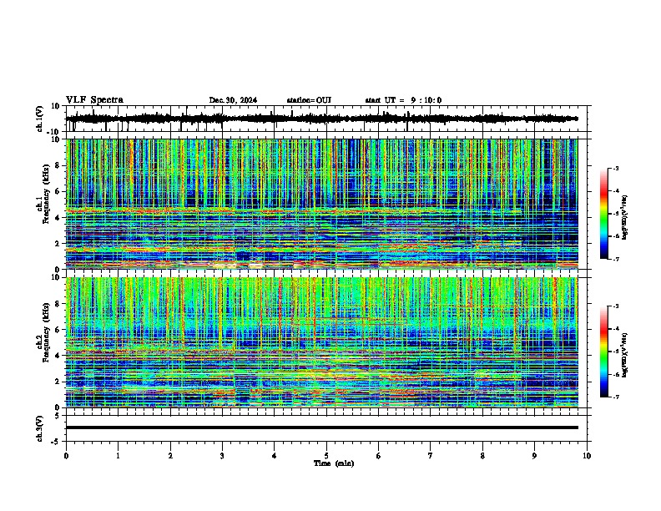Click the "-3" label on ch.2 color scale
The width and height of the screenshot is (661, 511).
616,306
